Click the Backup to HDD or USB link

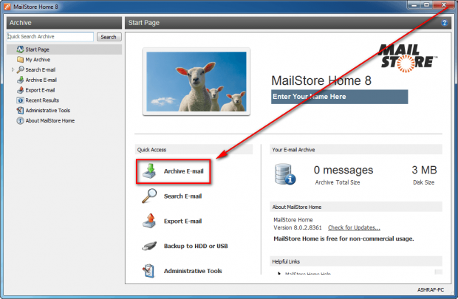pyautogui.click(x=196, y=246)
